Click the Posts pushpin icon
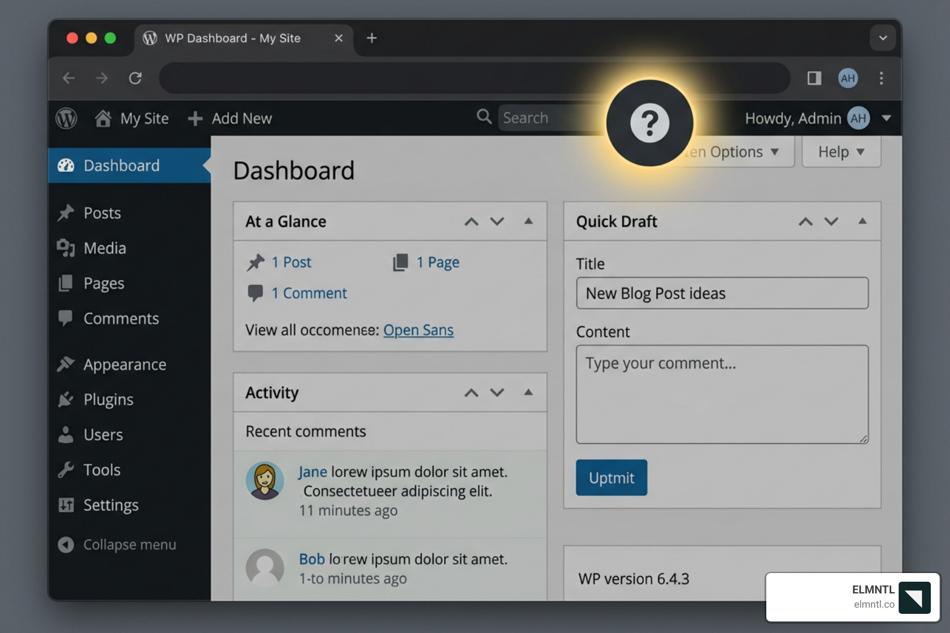 (66, 213)
